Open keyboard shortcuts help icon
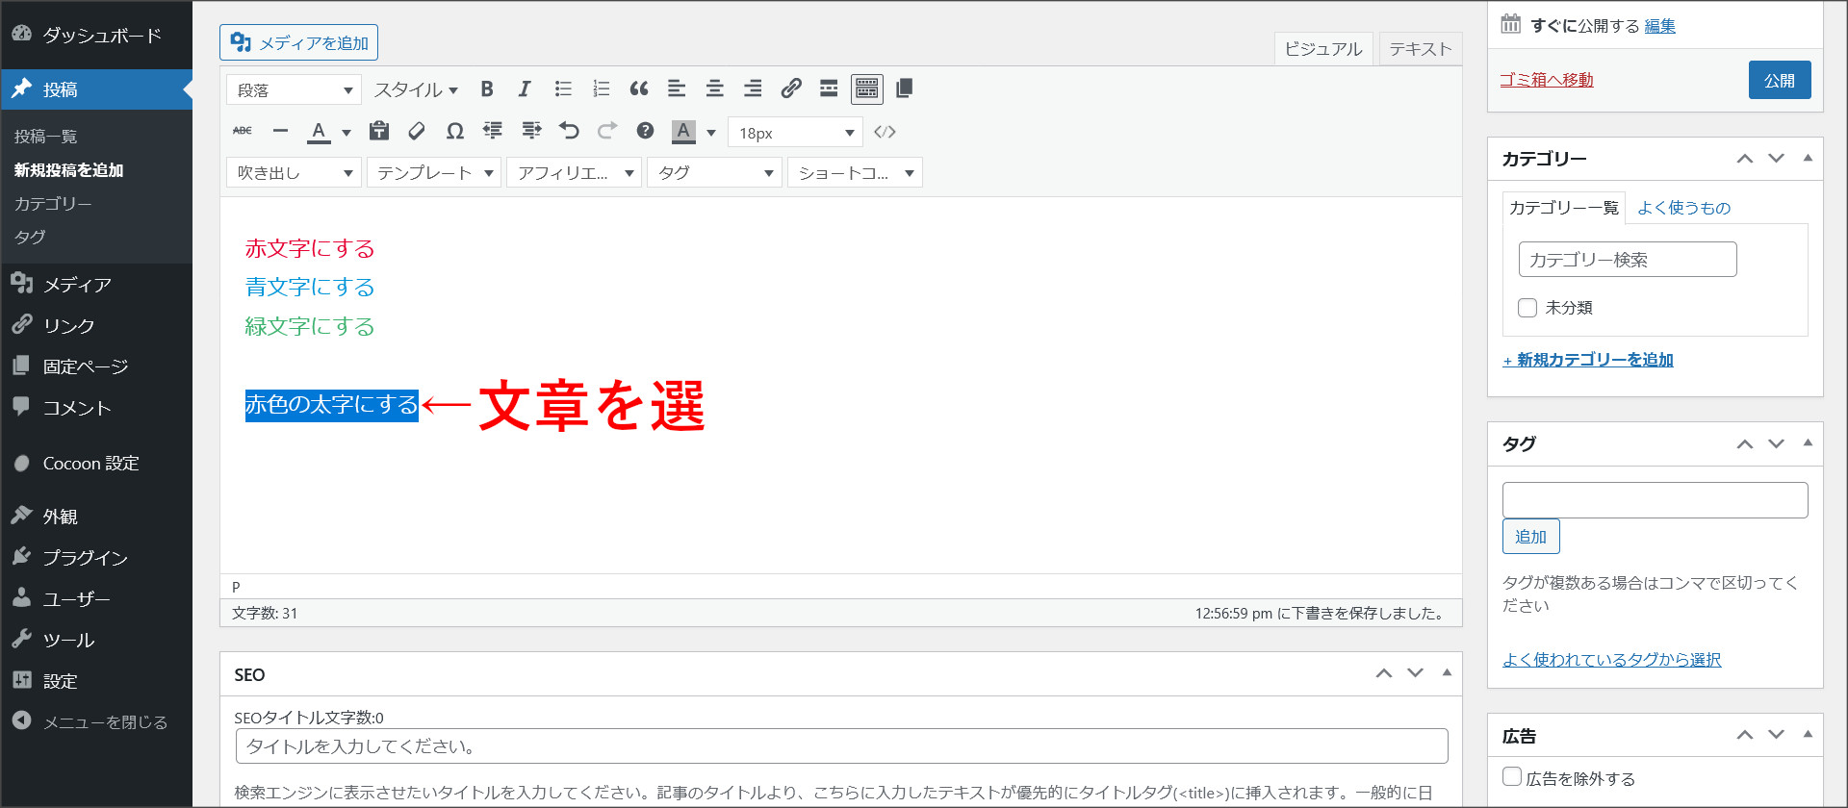 click(645, 132)
